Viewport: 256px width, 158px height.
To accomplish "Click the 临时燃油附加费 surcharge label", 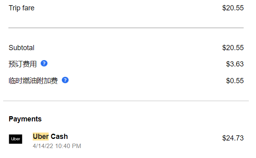I will click(33, 81).
